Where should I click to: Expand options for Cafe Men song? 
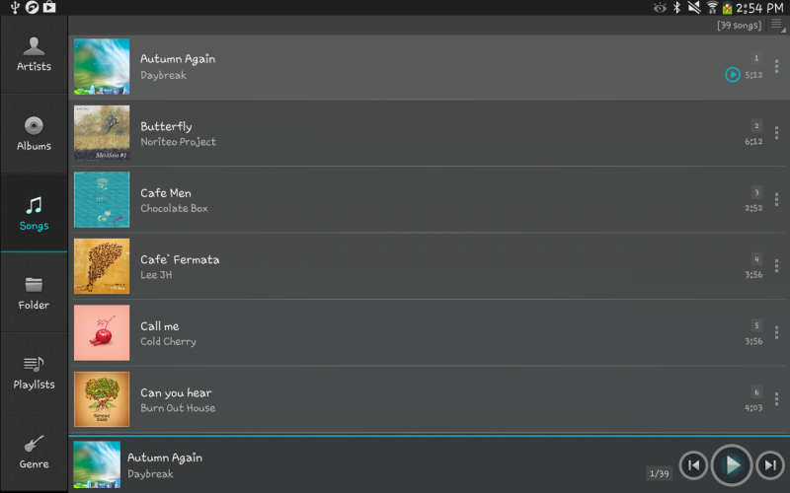777,200
